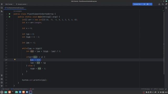
Task: Click the 4 spaces indent status widget
Action: (161, 89)
